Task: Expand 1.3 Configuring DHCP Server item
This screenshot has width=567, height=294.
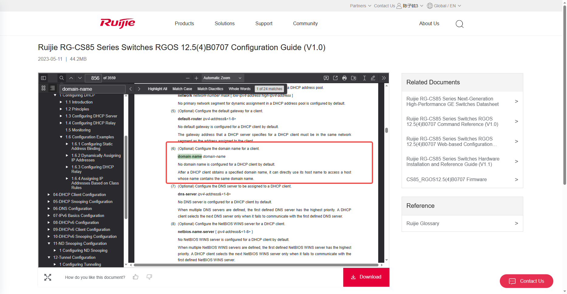Action: tap(61, 116)
